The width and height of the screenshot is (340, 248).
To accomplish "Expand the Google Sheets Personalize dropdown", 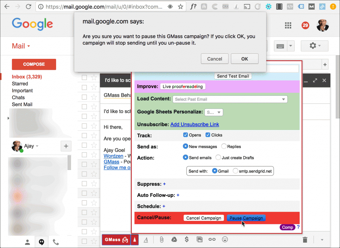I will (x=213, y=112).
